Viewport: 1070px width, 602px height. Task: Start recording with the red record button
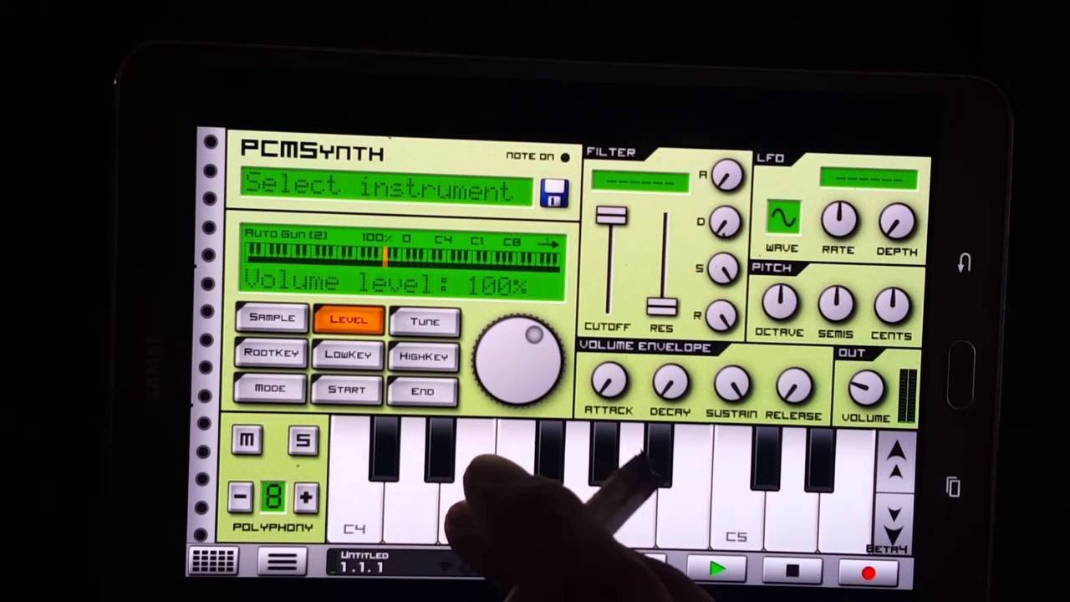click(868, 574)
